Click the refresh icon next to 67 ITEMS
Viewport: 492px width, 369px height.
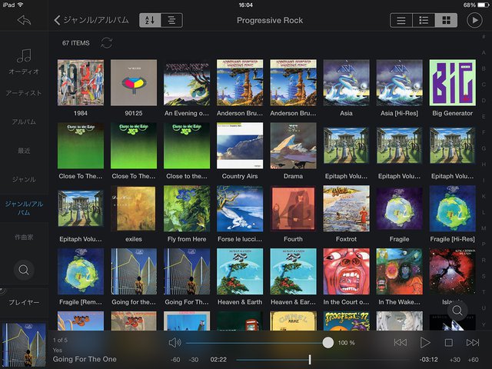(106, 43)
